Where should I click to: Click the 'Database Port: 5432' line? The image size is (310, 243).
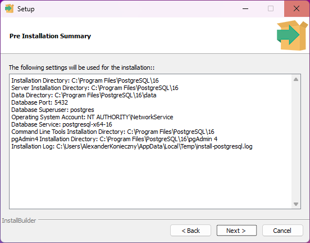[x=39, y=102]
